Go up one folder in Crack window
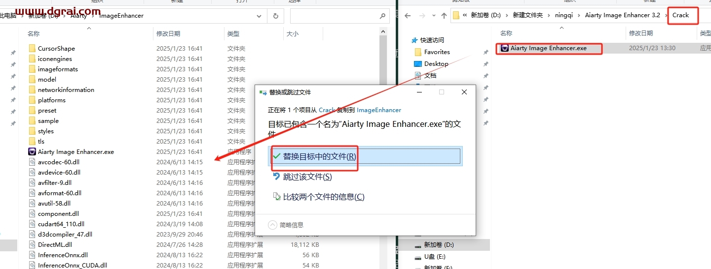 coord(444,15)
